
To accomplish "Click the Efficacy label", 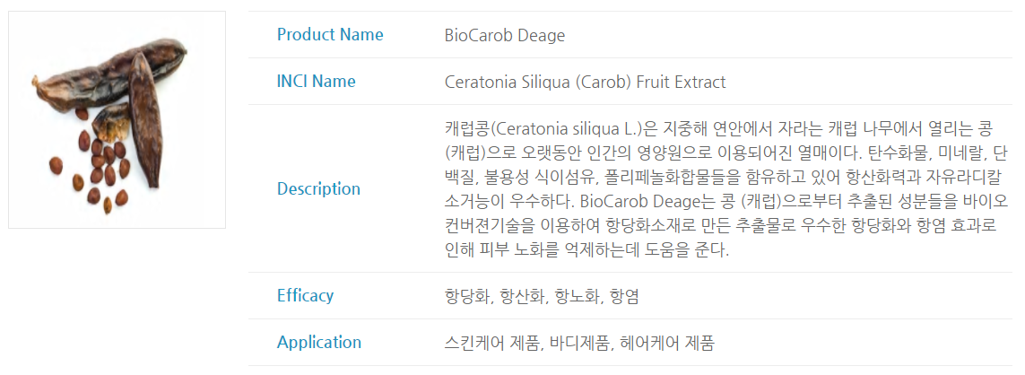I will click(305, 296).
